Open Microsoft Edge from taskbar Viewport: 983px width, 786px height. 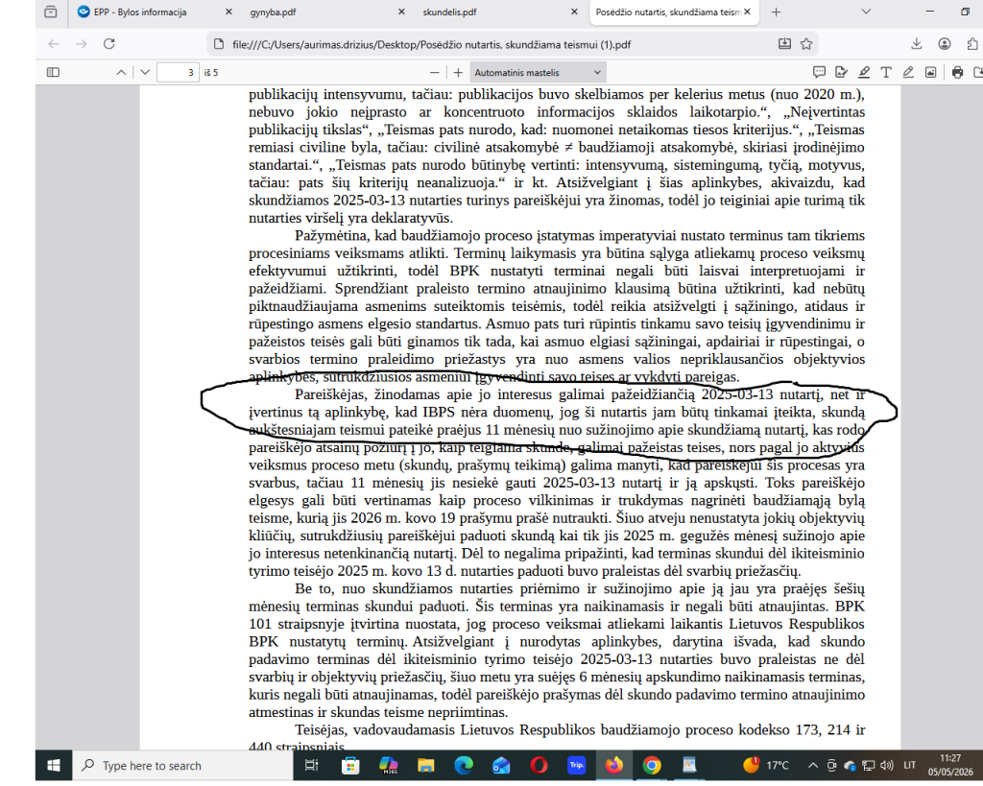[464, 765]
